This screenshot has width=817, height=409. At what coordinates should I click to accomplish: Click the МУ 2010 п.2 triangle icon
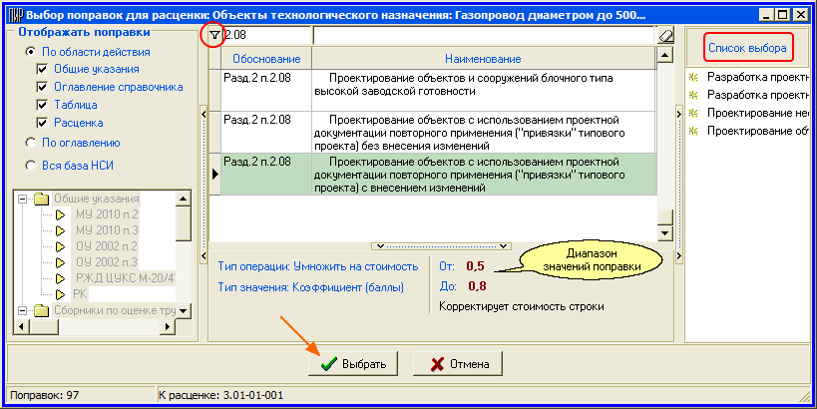pos(60,214)
